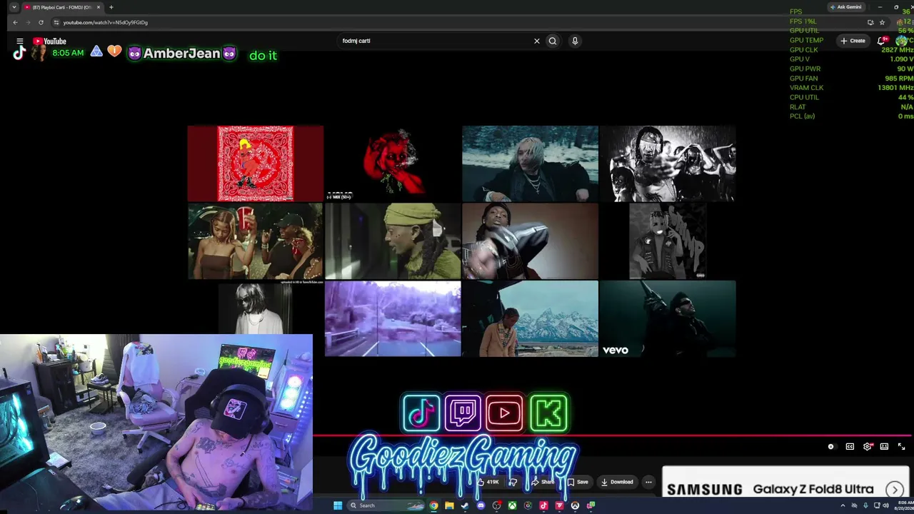This screenshot has height=514, width=914.
Task: Open more actions ellipsis below the video
Action: (648, 482)
